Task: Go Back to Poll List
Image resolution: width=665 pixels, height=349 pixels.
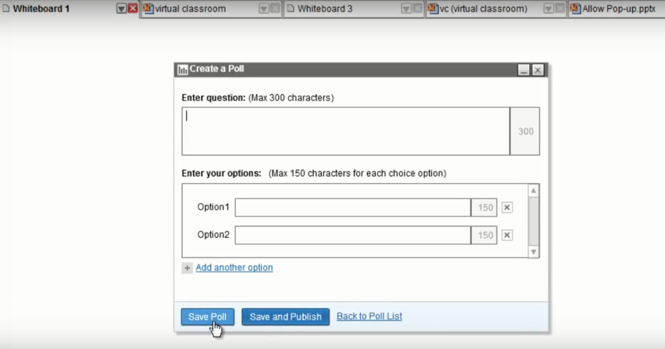Action: (x=369, y=316)
